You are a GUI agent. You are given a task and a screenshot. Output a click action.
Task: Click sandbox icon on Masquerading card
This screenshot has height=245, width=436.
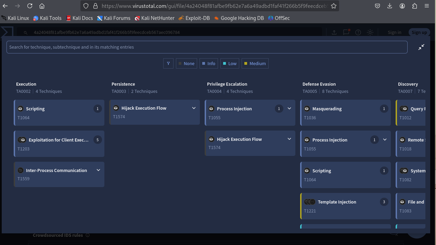307,109
